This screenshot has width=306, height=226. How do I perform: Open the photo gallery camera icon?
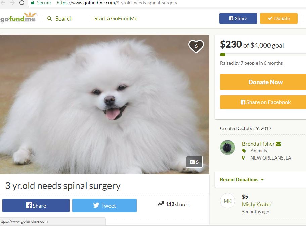194,162
